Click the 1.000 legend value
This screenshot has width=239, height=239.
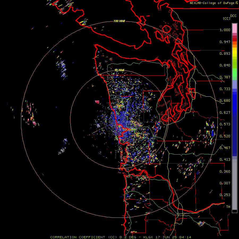click(225, 30)
